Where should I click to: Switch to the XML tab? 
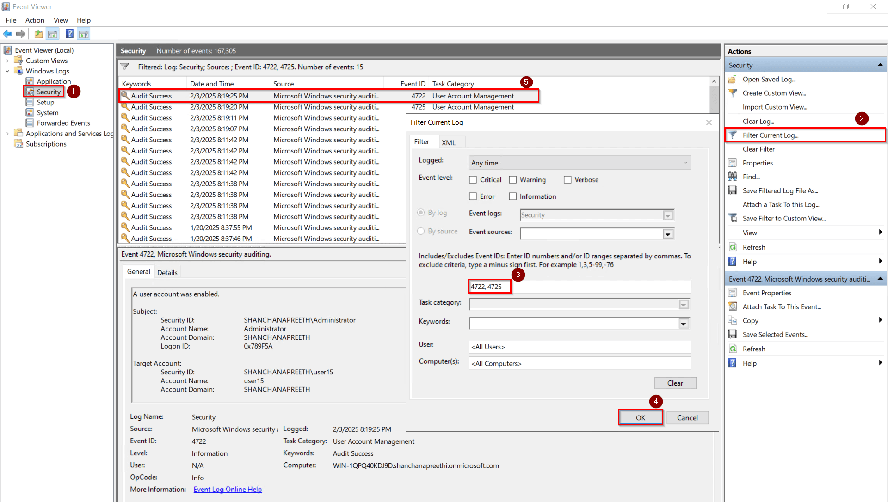coord(449,142)
